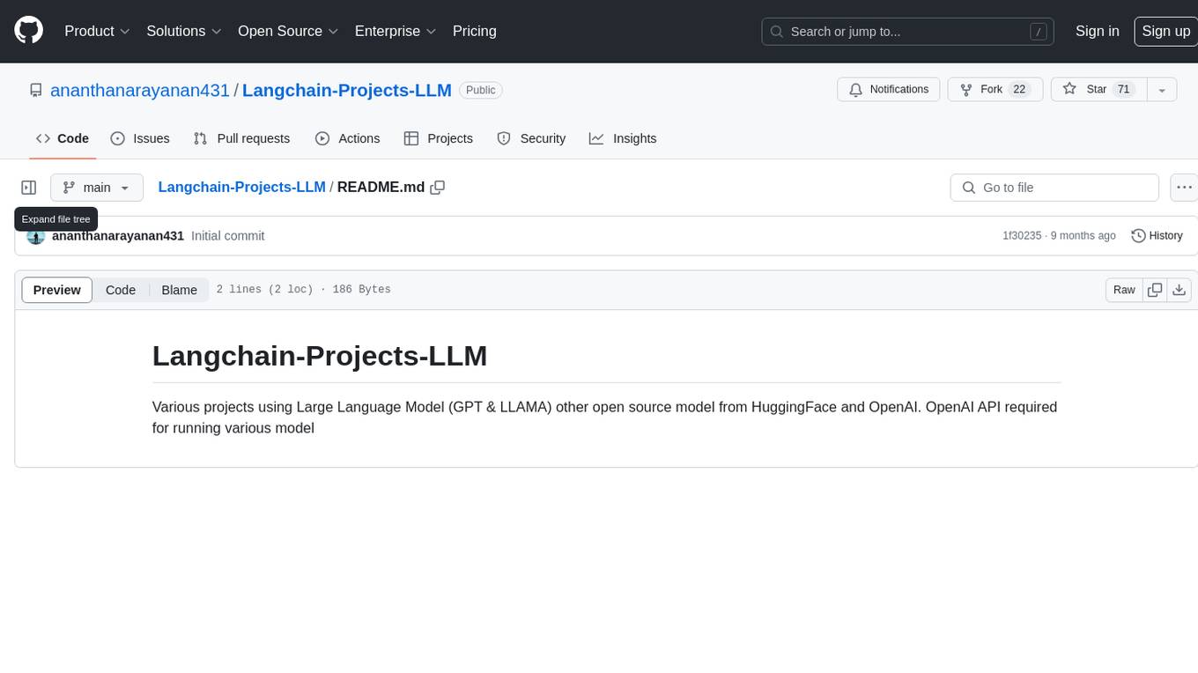Open the Pricing page
This screenshot has height=673, width=1198.
[x=475, y=31]
